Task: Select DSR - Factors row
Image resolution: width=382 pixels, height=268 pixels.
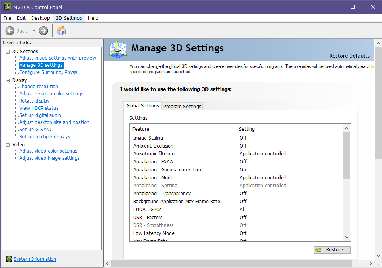Action: pyautogui.click(x=236, y=217)
